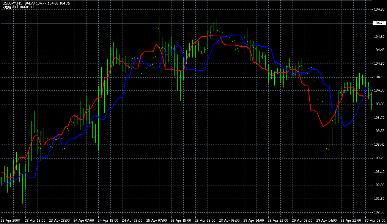Click the USDJPY,H1 chart title text
This screenshot has height=224, width=387.
[11, 3]
